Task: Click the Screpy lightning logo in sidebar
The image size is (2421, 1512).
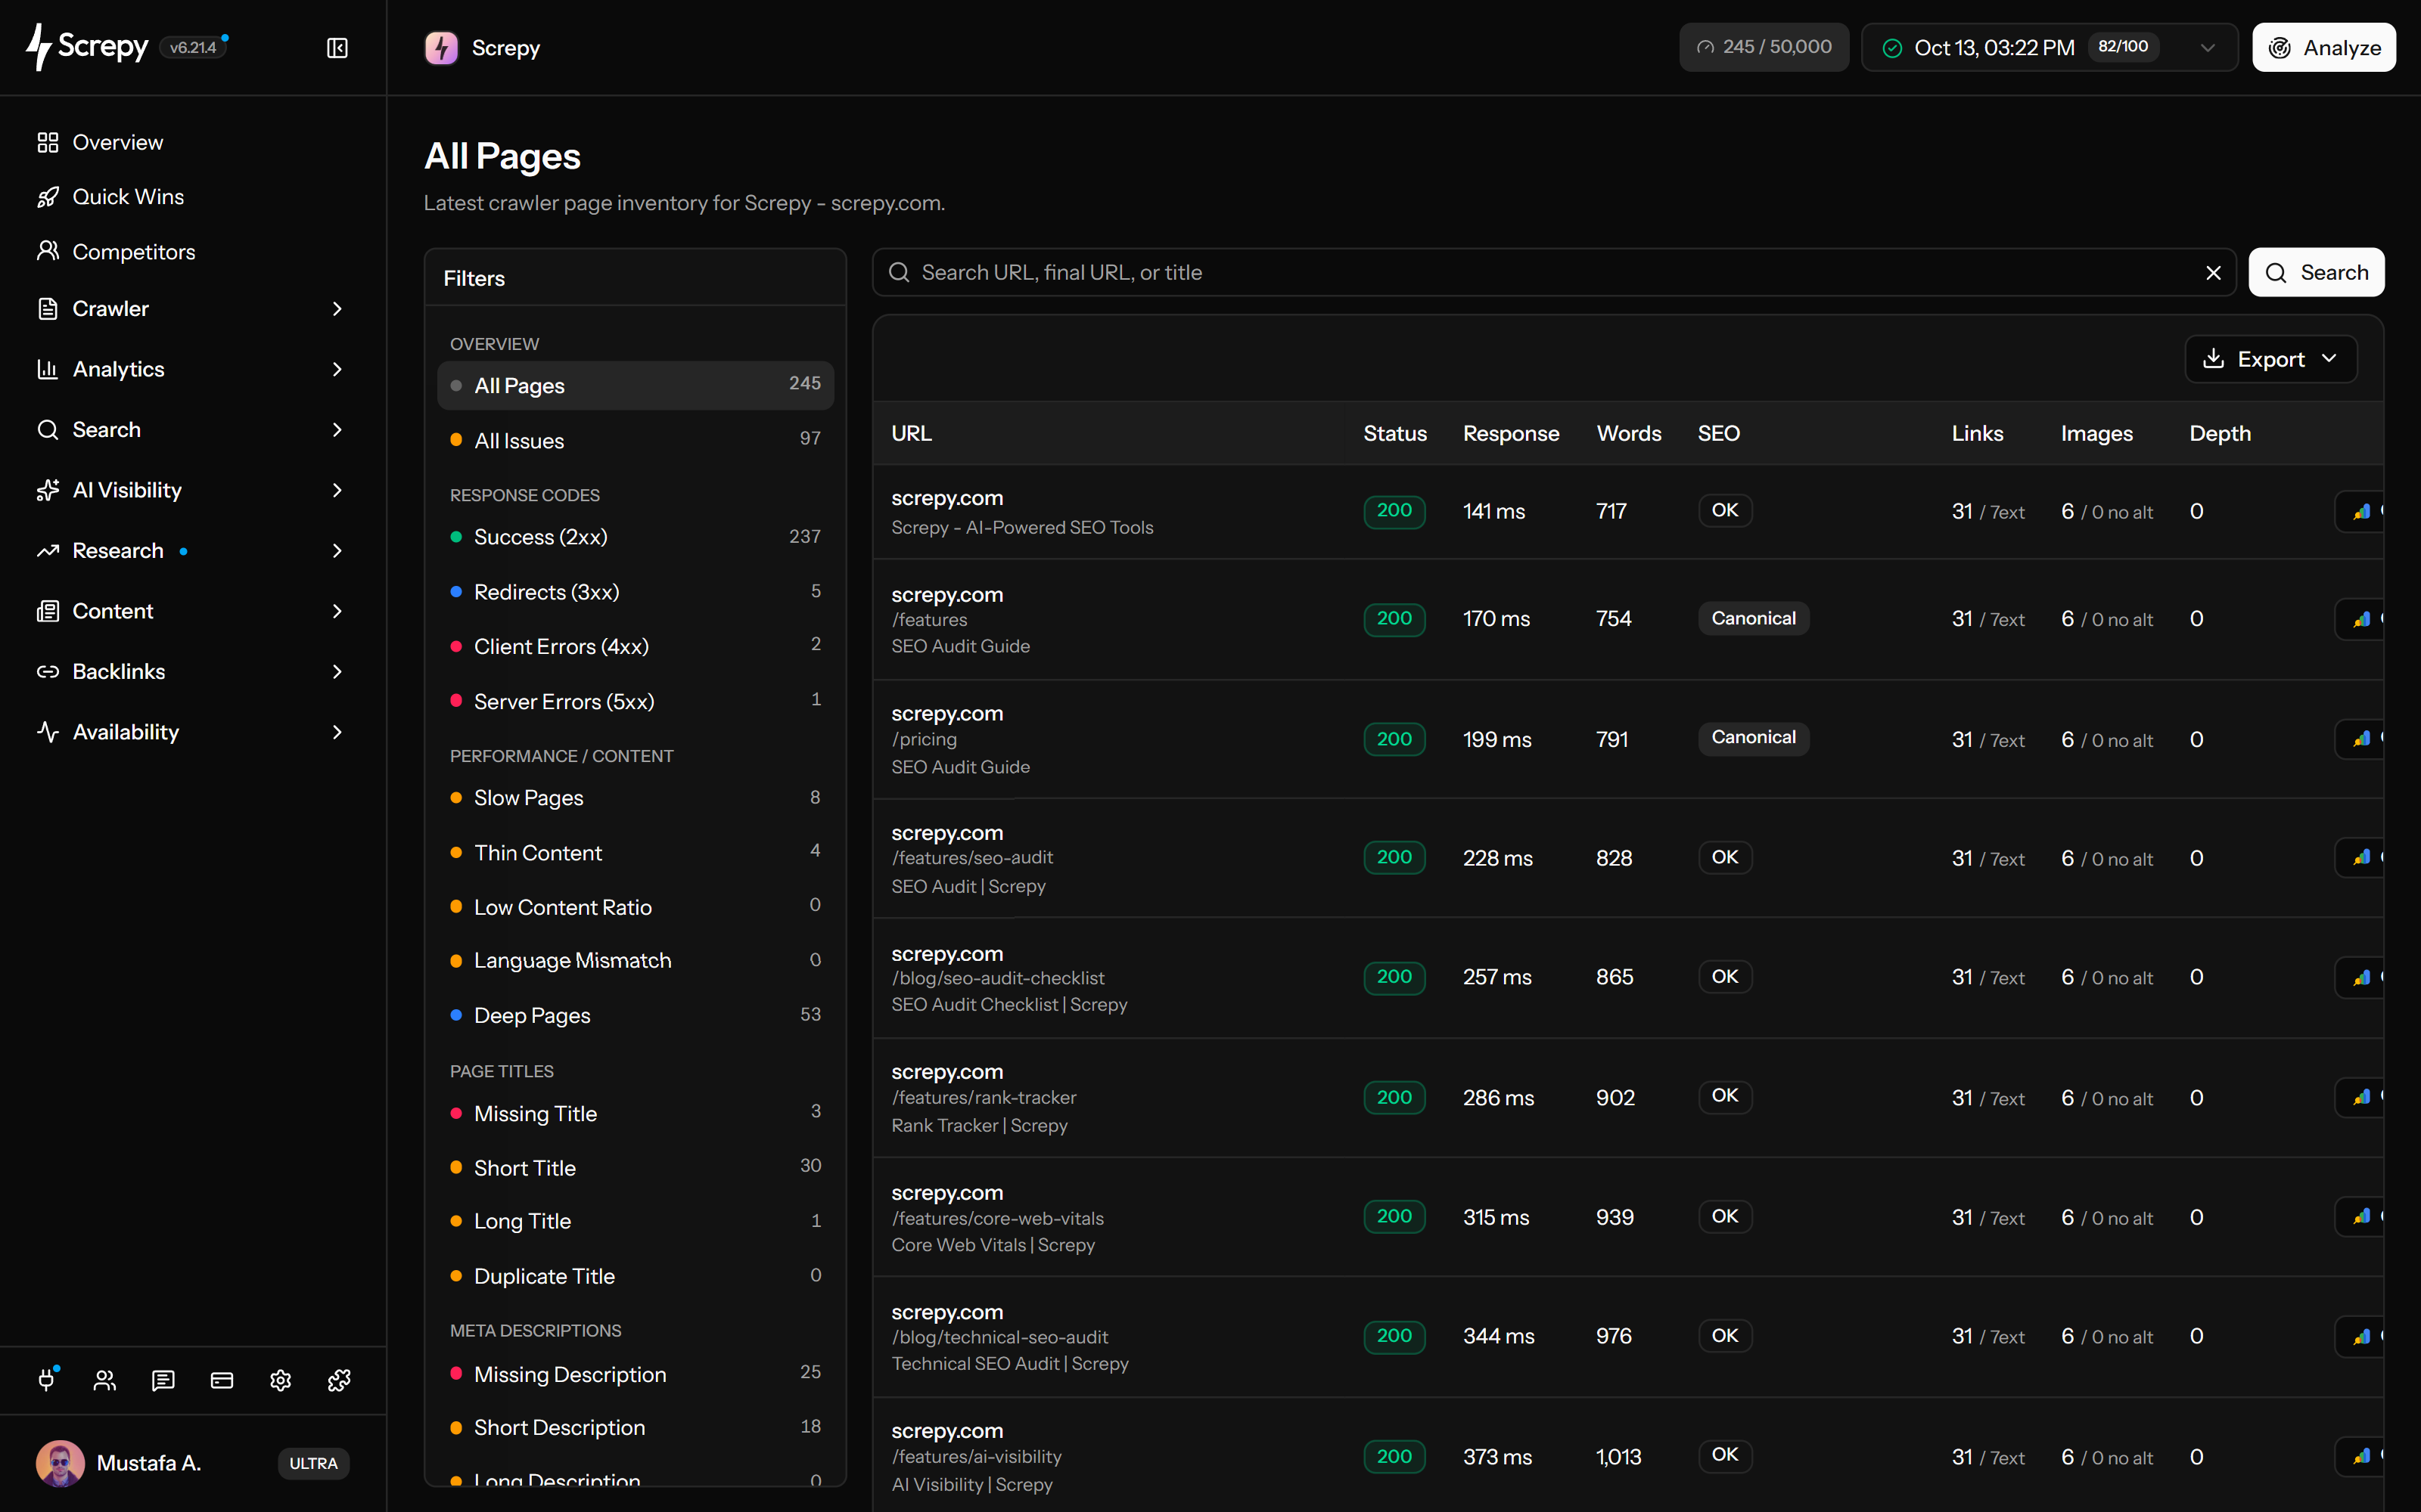Action: pyautogui.click(x=39, y=47)
